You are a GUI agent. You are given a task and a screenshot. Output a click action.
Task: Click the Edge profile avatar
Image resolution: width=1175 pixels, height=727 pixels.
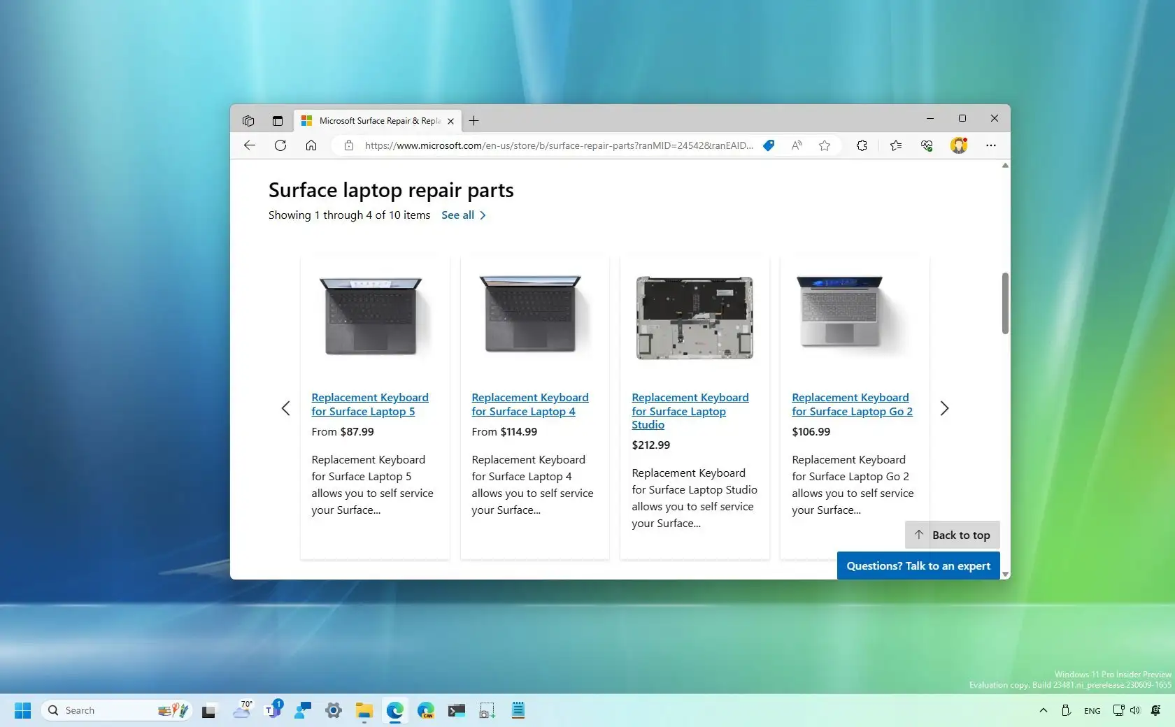point(959,145)
